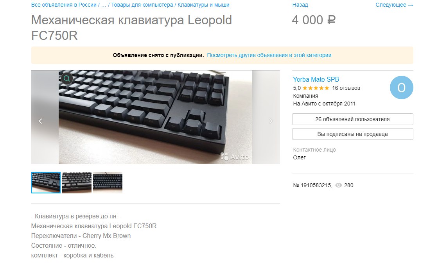This screenshot has height=268, width=438.
Task: Select the third keyboard thumbnail
Action: click(x=108, y=182)
